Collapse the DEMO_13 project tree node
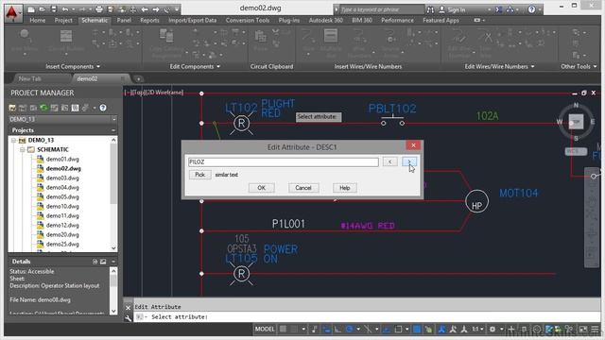This screenshot has height=340, width=605. click(x=14, y=141)
